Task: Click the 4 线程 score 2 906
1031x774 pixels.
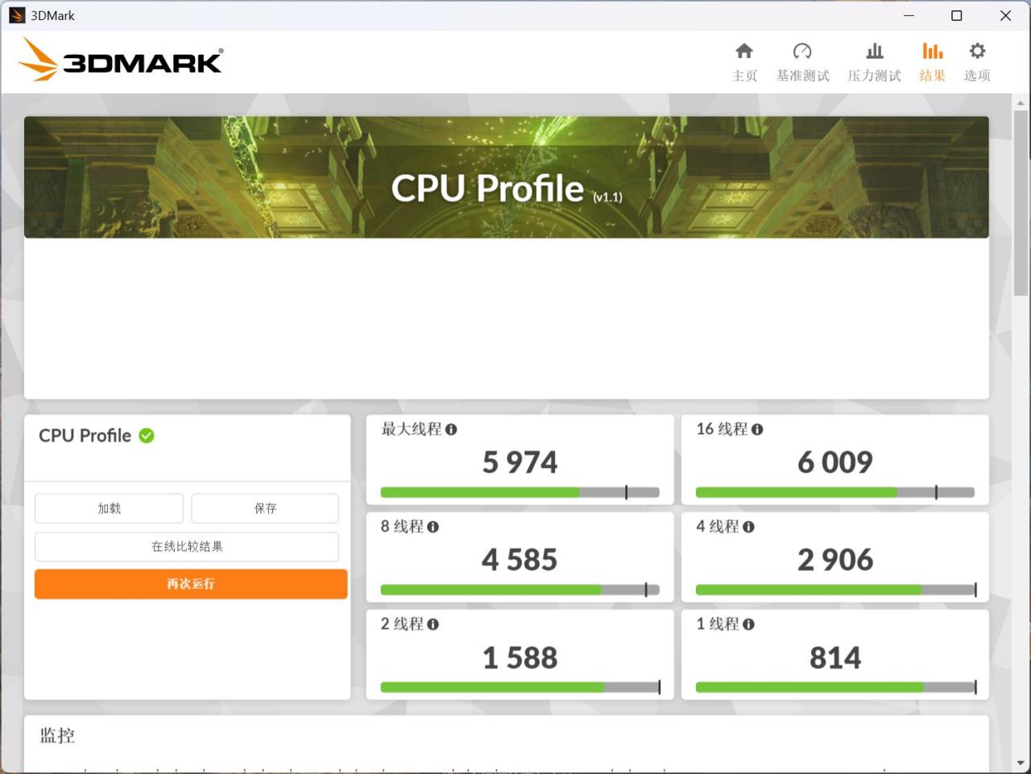Action: point(835,560)
